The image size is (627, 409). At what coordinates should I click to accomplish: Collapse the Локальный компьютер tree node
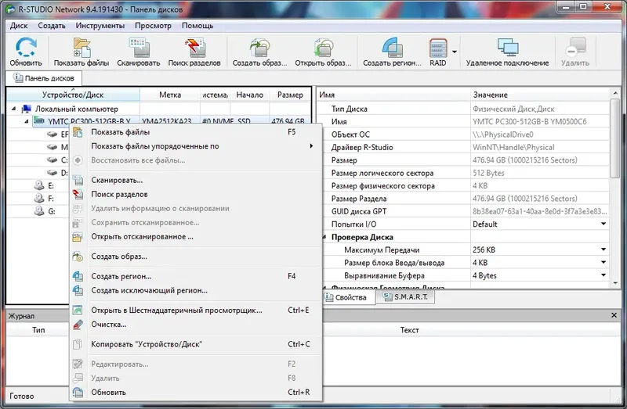point(14,109)
